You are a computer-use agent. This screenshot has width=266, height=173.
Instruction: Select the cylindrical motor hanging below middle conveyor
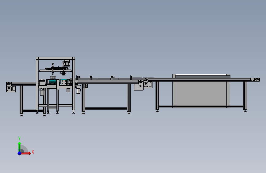coord(78,90)
